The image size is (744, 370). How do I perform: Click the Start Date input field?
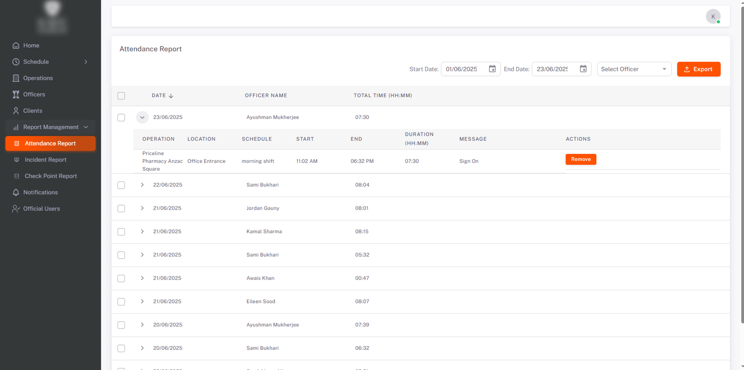(464, 69)
